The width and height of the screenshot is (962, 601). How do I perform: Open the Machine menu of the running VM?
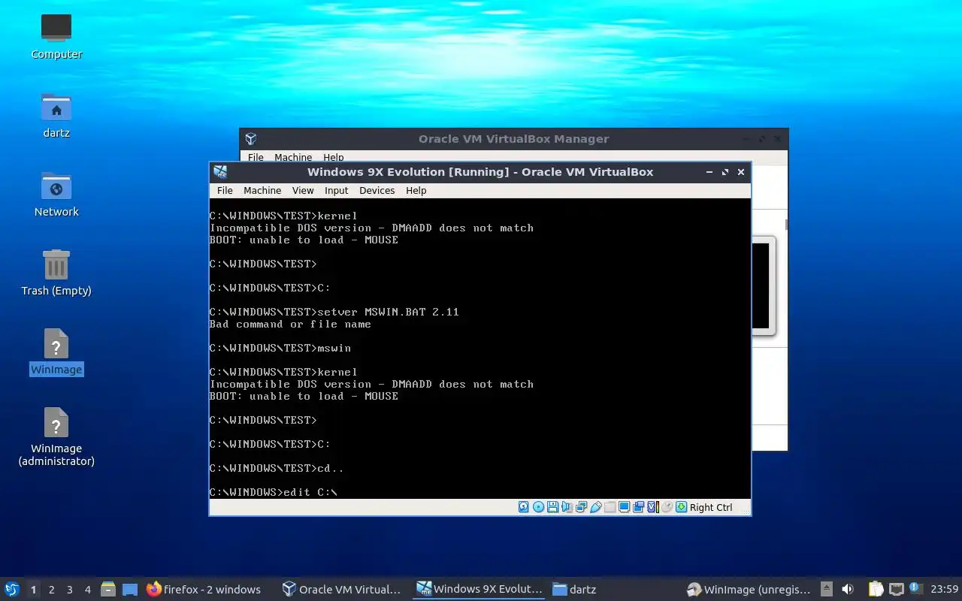pos(262,191)
